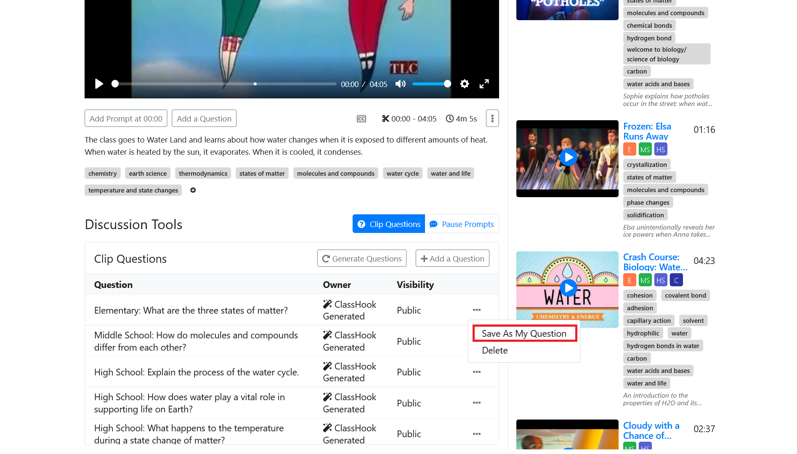Play the Crash Course Water thumbnail
The height and width of the screenshot is (454, 797).
point(567,289)
